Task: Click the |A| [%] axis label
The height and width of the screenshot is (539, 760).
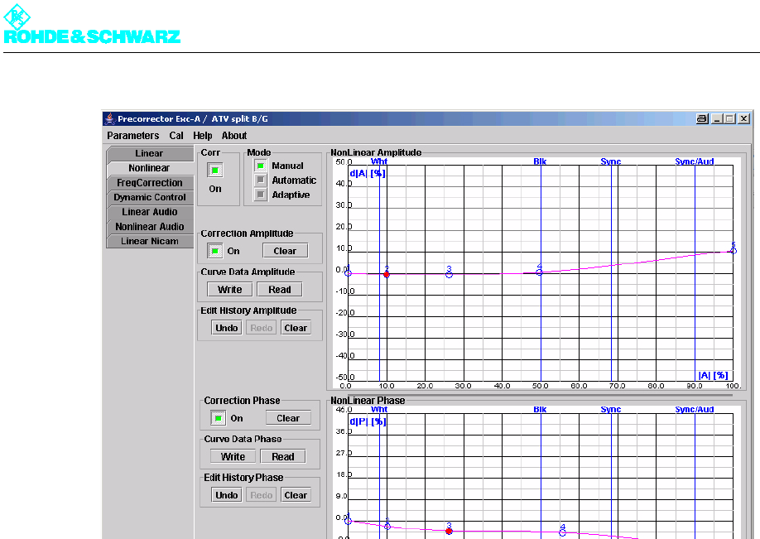Action: click(x=714, y=375)
